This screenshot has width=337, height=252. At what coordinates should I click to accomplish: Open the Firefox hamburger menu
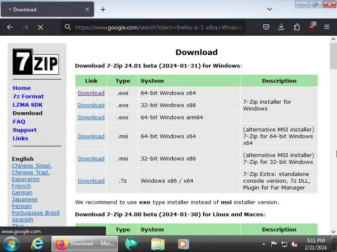(x=327, y=27)
